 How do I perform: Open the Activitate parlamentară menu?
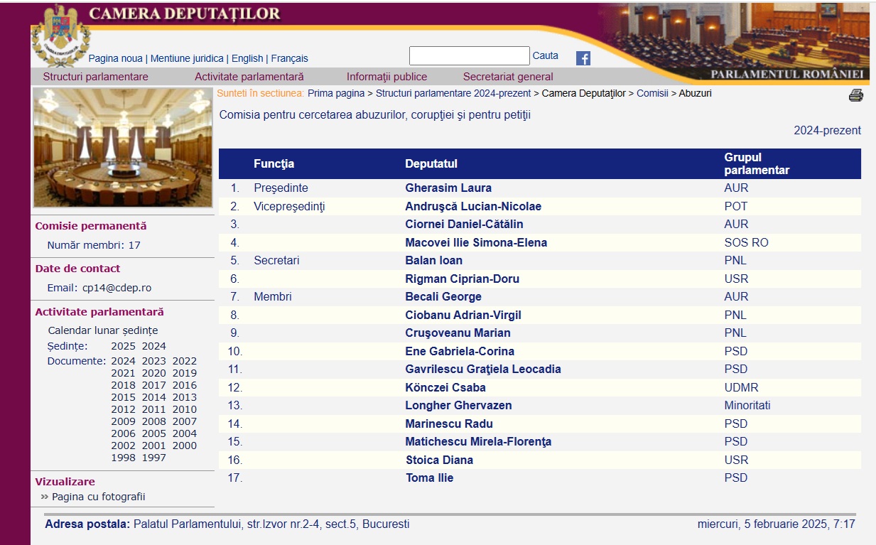pyautogui.click(x=249, y=77)
